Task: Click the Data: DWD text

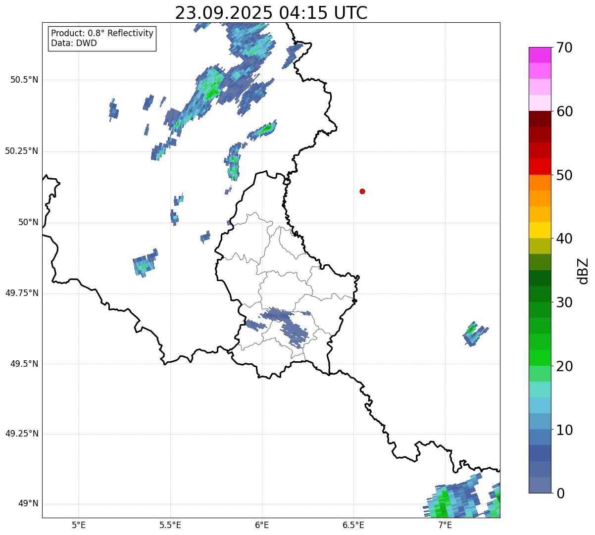Action: coord(74,43)
